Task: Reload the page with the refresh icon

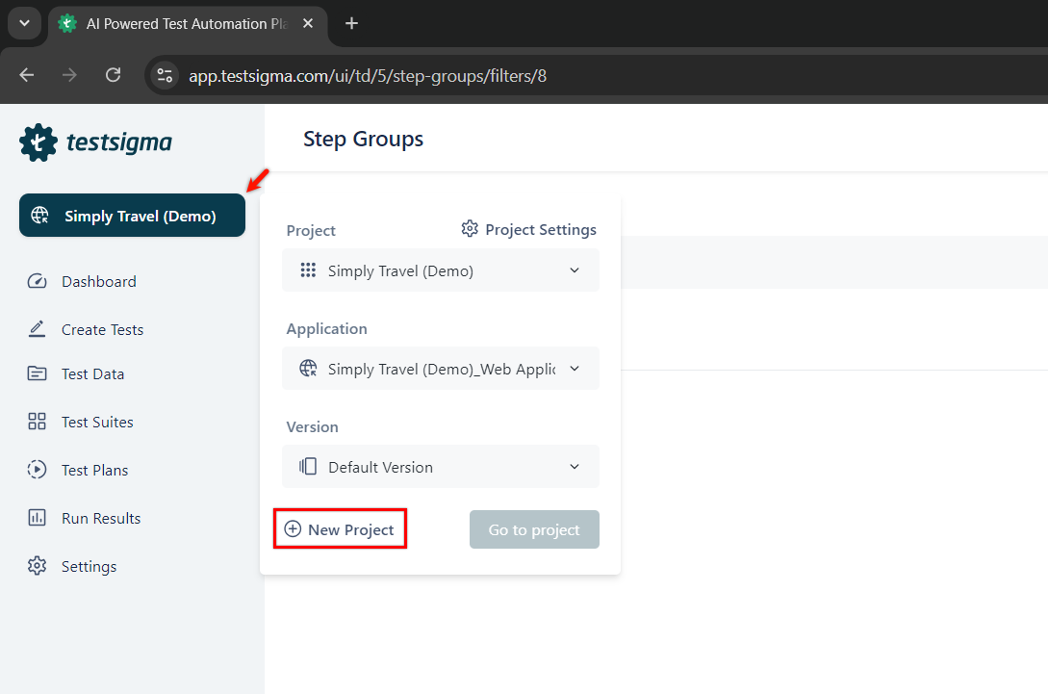Action: point(113,75)
